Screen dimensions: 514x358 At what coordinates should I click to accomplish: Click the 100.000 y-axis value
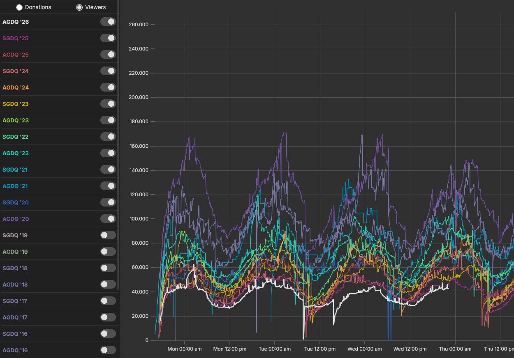tap(139, 219)
